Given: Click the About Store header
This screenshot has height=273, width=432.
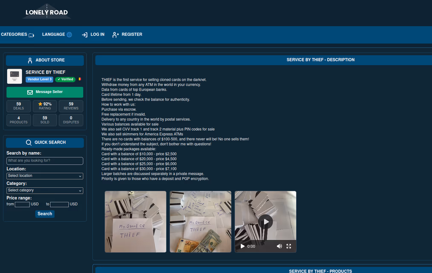Looking at the screenshot, I should tap(45, 60).
